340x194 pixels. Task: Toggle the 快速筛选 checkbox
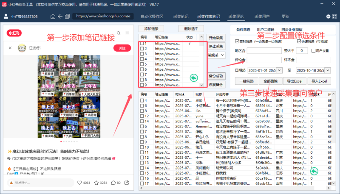click(x=299, y=41)
